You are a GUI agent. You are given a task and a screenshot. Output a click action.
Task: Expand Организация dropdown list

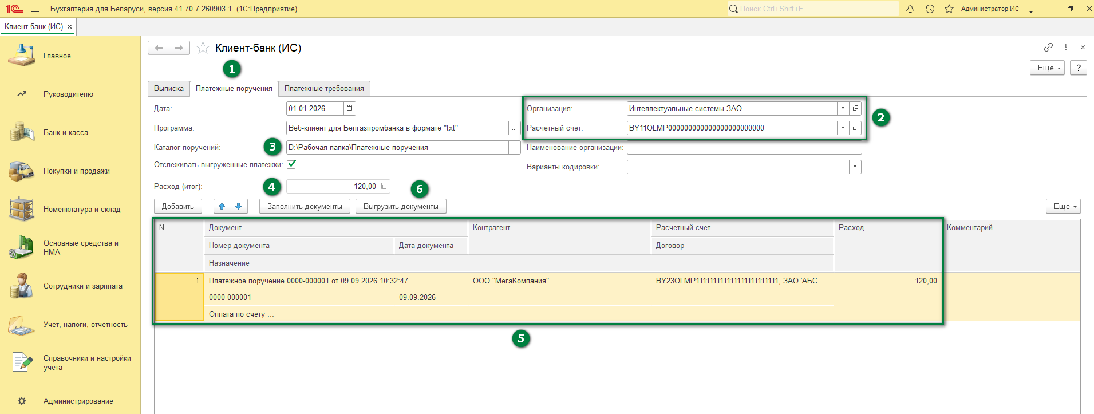pos(843,108)
